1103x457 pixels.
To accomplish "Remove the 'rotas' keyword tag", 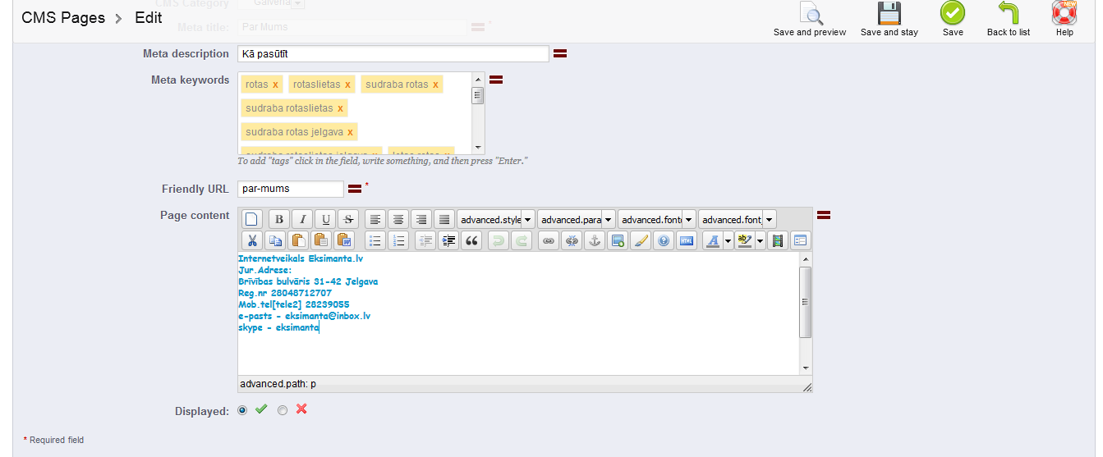I will [275, 85].
